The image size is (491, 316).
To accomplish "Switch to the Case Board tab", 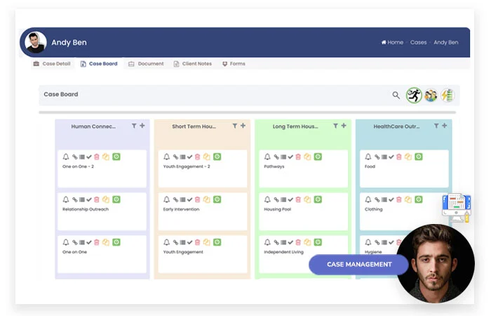I will (99, 64).
